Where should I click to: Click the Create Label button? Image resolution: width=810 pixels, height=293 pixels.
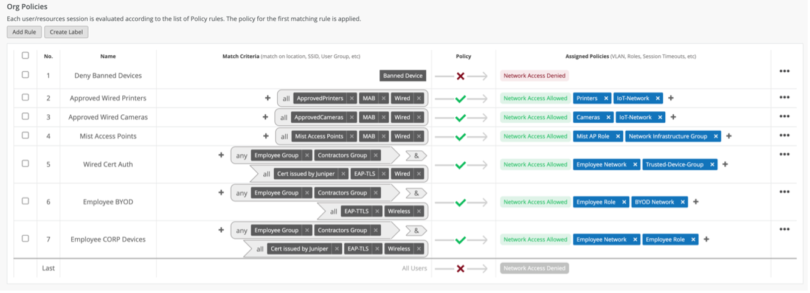pyautogui.click(x=66, y=32)
